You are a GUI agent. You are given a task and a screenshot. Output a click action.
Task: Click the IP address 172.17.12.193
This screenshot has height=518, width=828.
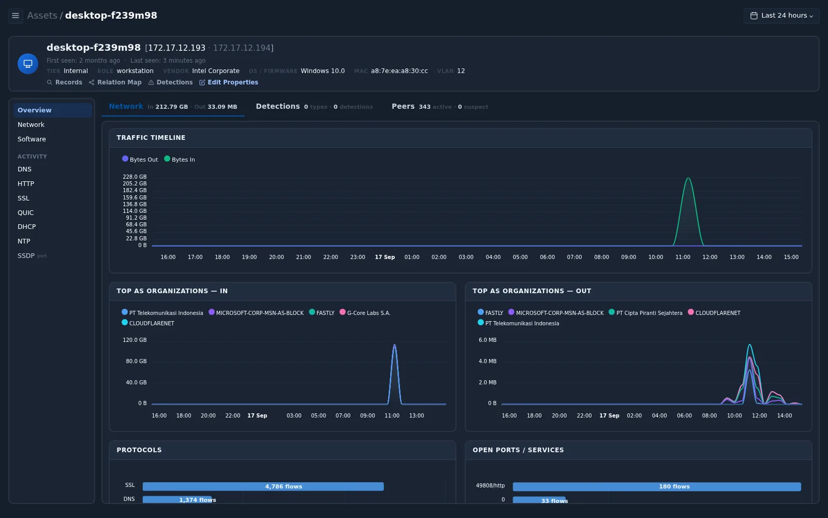point(176,48)
